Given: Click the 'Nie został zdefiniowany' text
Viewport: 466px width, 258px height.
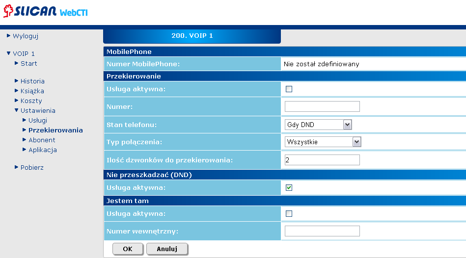Looking at the screenshot, I should coord(321,64).
